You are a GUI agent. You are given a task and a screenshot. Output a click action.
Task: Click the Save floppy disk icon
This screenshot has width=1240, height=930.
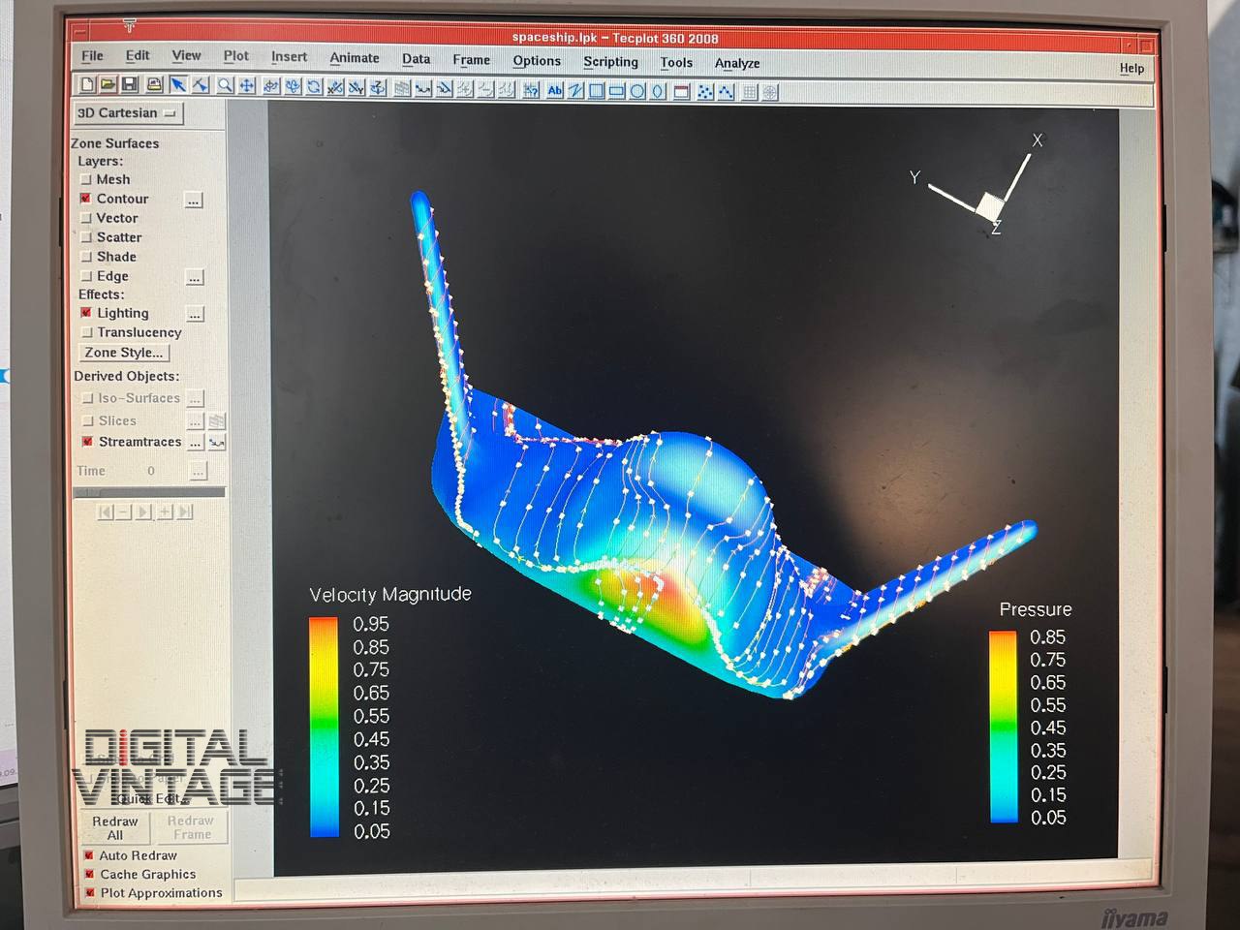tap(129, 85)
